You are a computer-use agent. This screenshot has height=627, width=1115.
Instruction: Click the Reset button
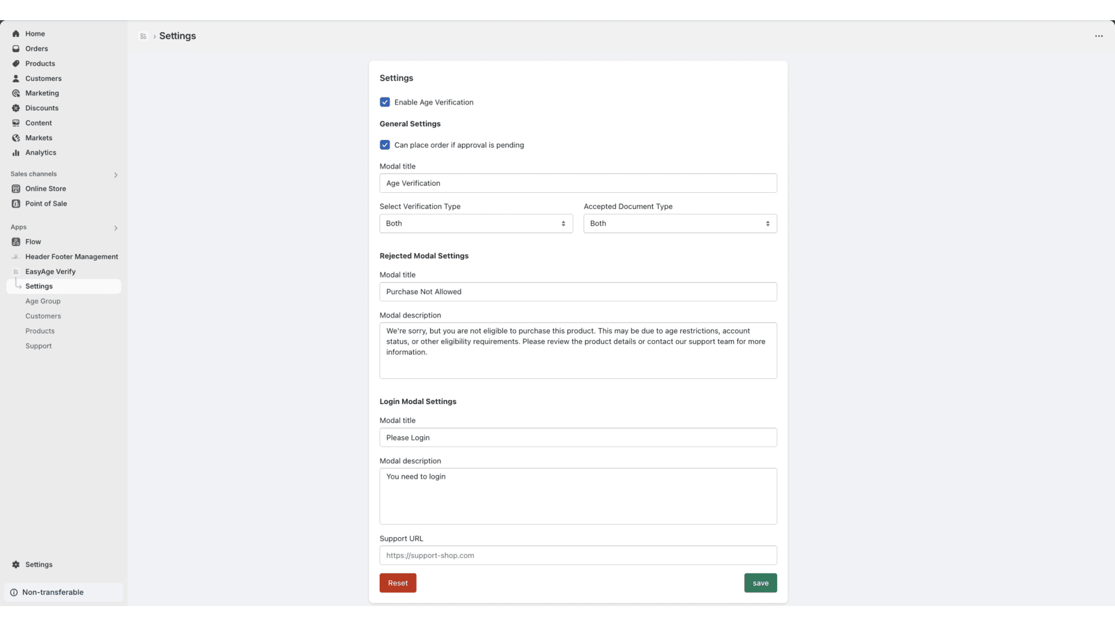point(397,582)
